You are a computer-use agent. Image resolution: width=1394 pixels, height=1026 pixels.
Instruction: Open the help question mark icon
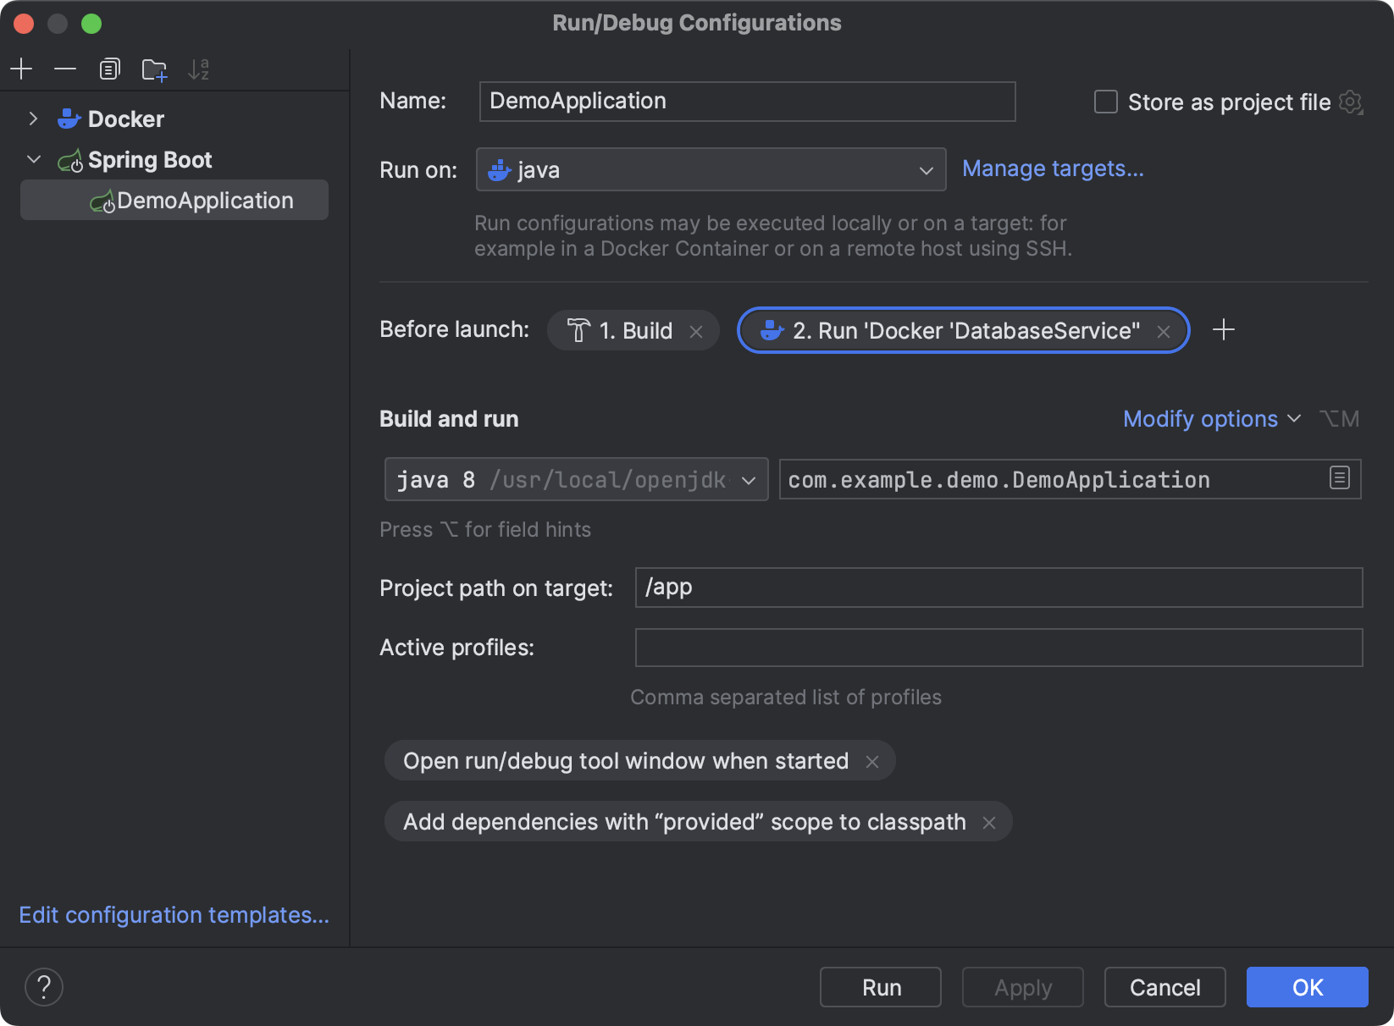tap(44, 986)
